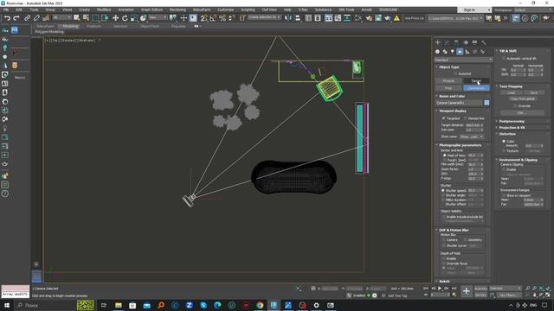Select the Link tool icon
Image resolution: width=554 pixels, height=311 pixels.
27,18
